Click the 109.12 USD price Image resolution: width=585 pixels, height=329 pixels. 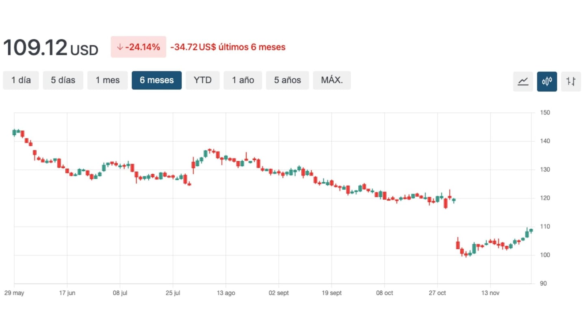point(51,48)
